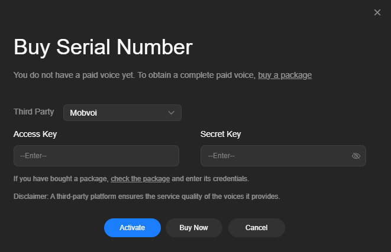
Task: Close the Buy Serial Number dialog
Action: [377, 12]
